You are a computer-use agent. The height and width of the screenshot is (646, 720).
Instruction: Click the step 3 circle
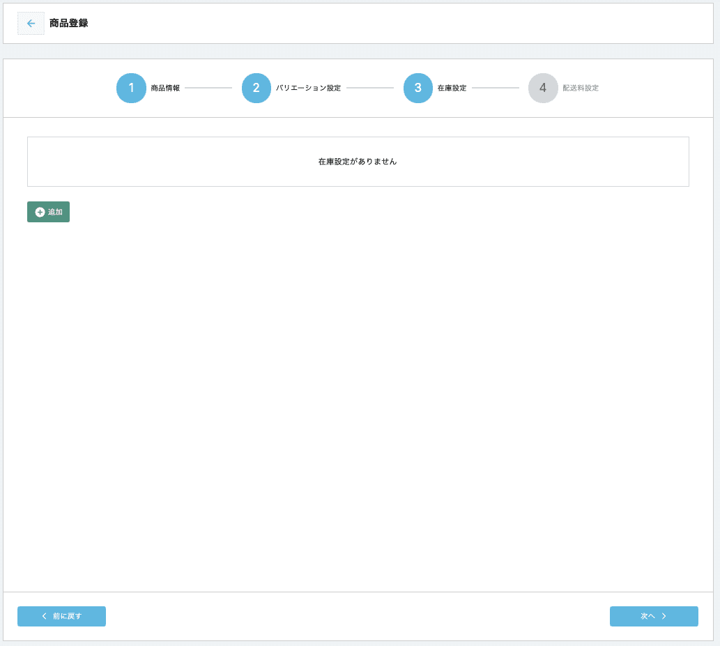[x=418, y=89]
